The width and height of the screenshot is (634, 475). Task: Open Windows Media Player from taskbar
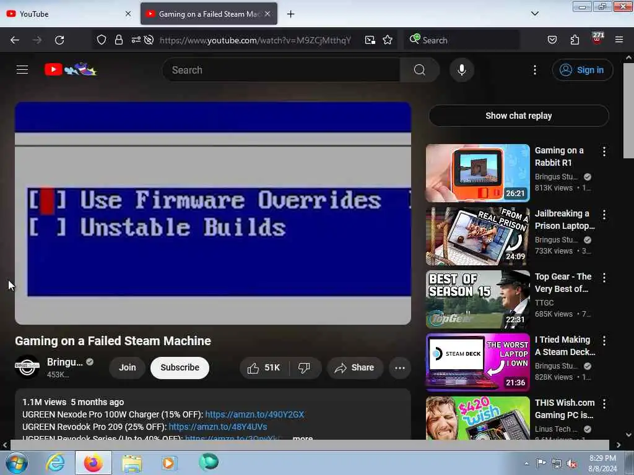tap(169, 463)
